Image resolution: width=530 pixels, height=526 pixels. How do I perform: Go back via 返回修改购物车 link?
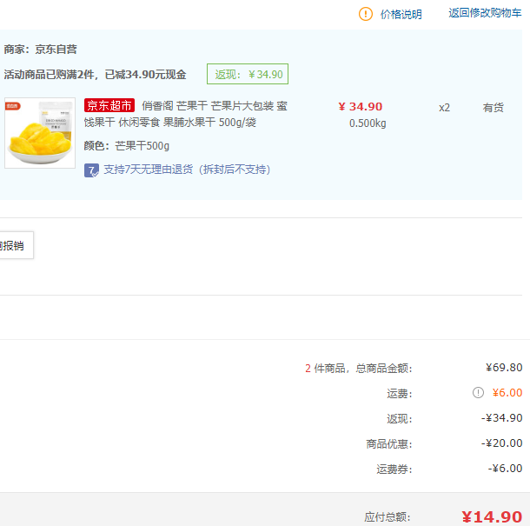485,13
